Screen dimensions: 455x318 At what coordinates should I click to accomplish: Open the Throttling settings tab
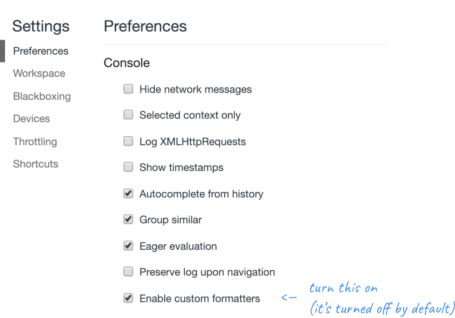point(35,141)
